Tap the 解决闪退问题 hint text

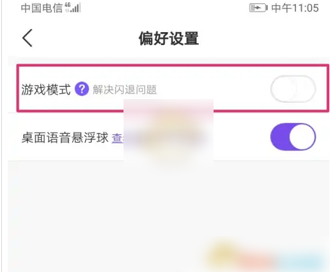(125, 89)
